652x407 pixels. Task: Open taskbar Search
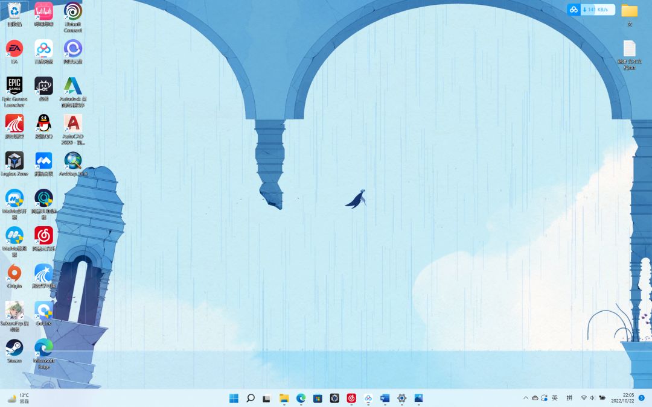tap(251, 399)
